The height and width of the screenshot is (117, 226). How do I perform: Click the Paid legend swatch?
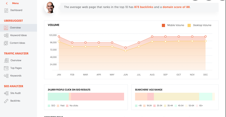tap(58, 106)
